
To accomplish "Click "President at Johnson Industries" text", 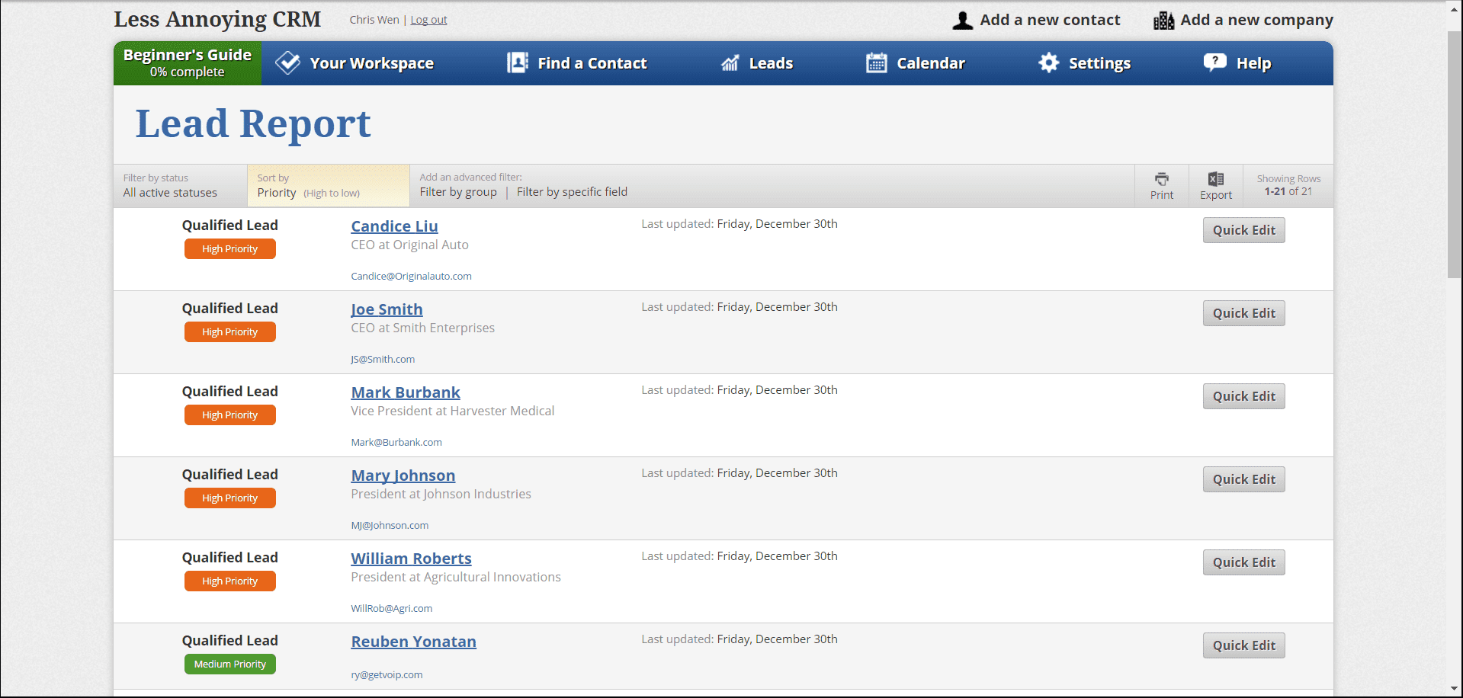I will [x=441, y=495].
